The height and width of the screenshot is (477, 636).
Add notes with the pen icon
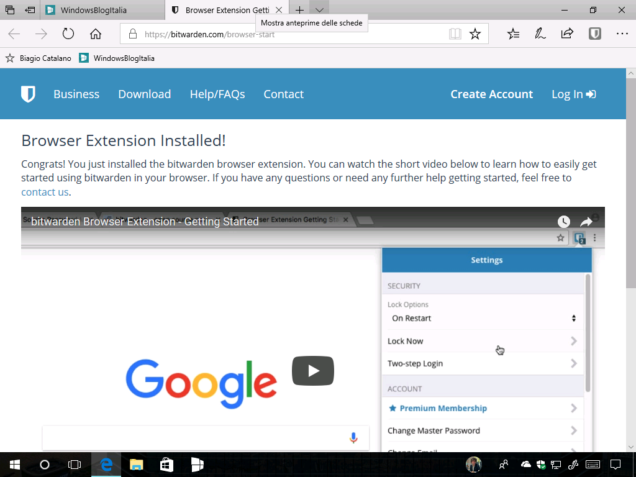[540, 34]
